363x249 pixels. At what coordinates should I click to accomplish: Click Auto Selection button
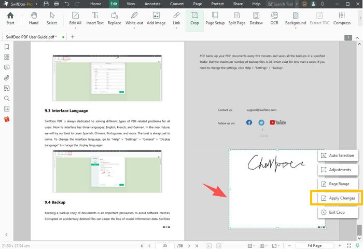(x=338, y=156)
